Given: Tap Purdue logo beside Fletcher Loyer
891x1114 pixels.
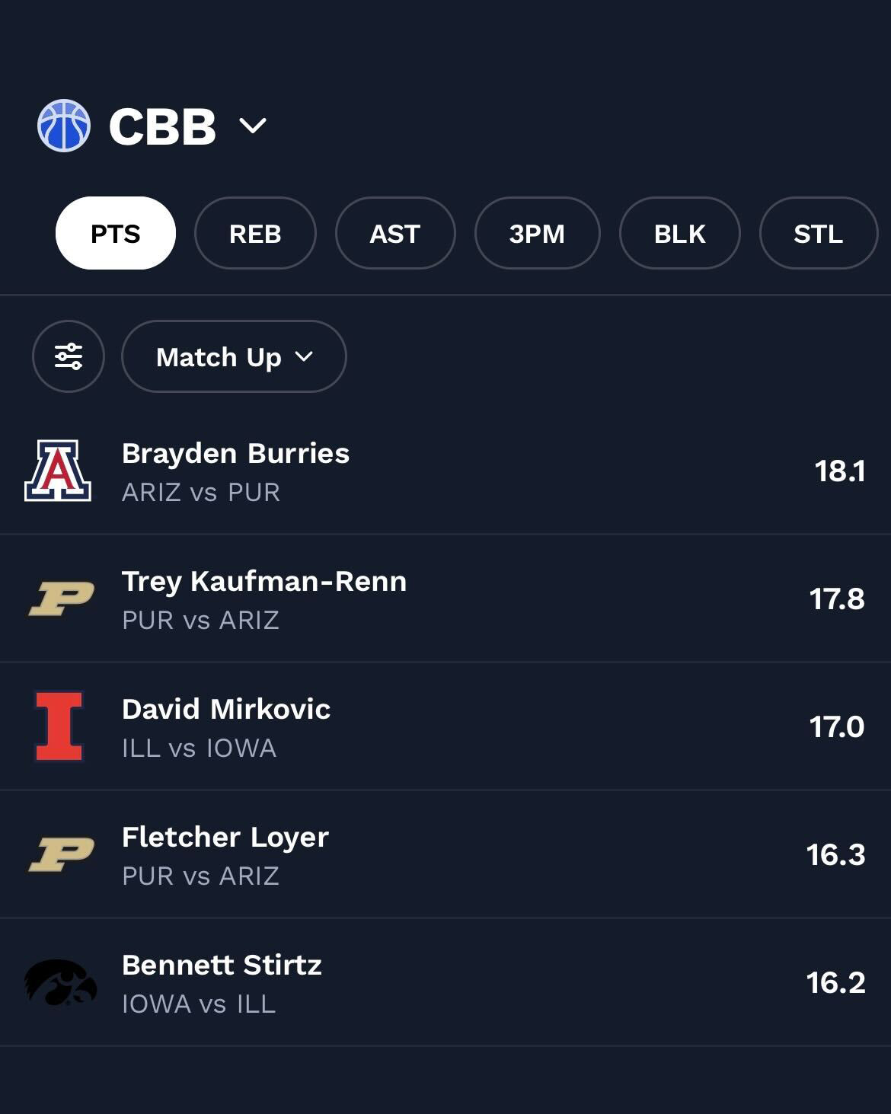Looking at the screenshot, I should coord(61,854).
